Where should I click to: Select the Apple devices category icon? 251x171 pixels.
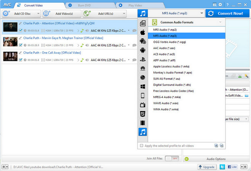142,32
